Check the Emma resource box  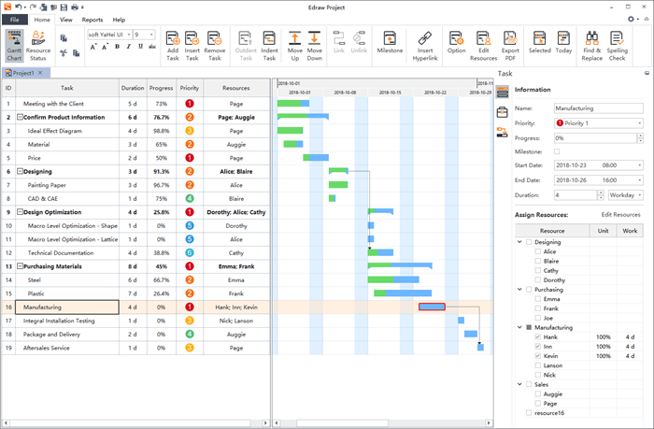(537, 299)
